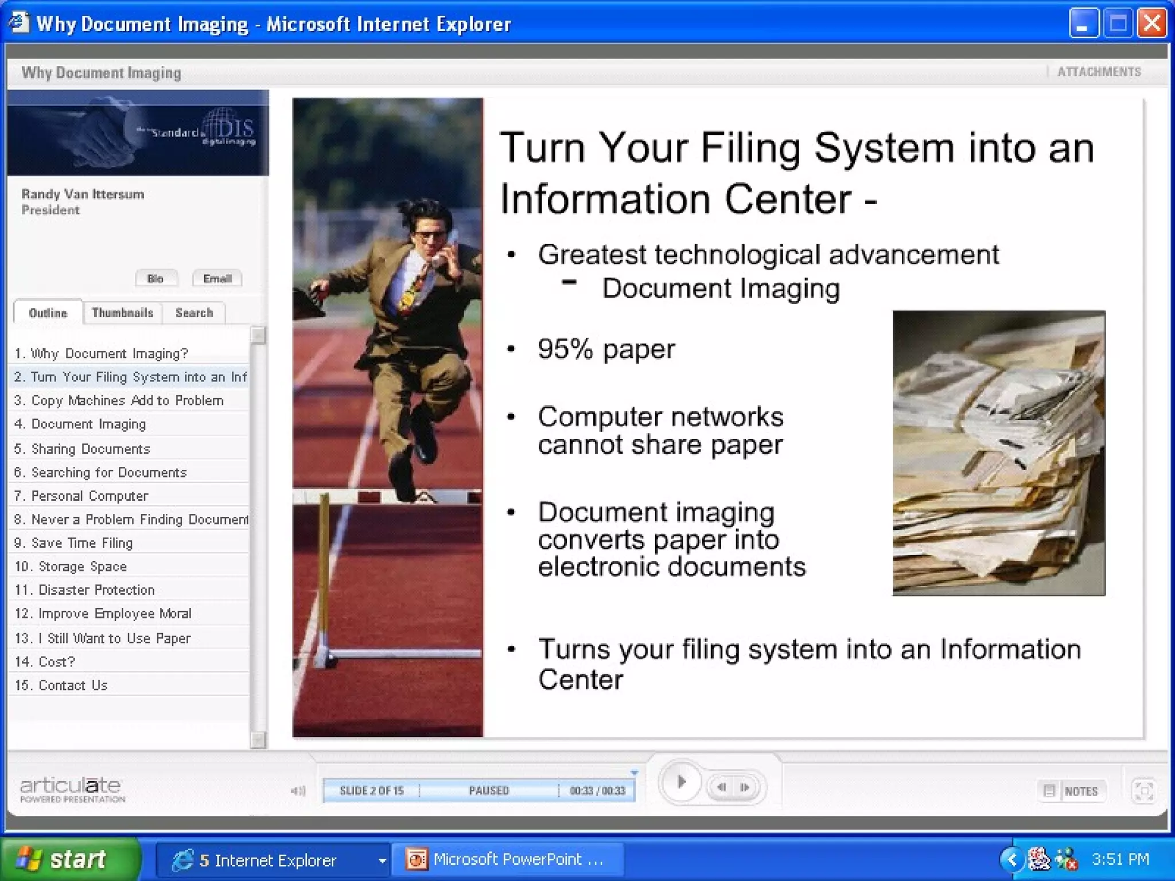Toggle full-screen slide view icon
This screenshot has height=881, width=1175.
pos(1143,791)
